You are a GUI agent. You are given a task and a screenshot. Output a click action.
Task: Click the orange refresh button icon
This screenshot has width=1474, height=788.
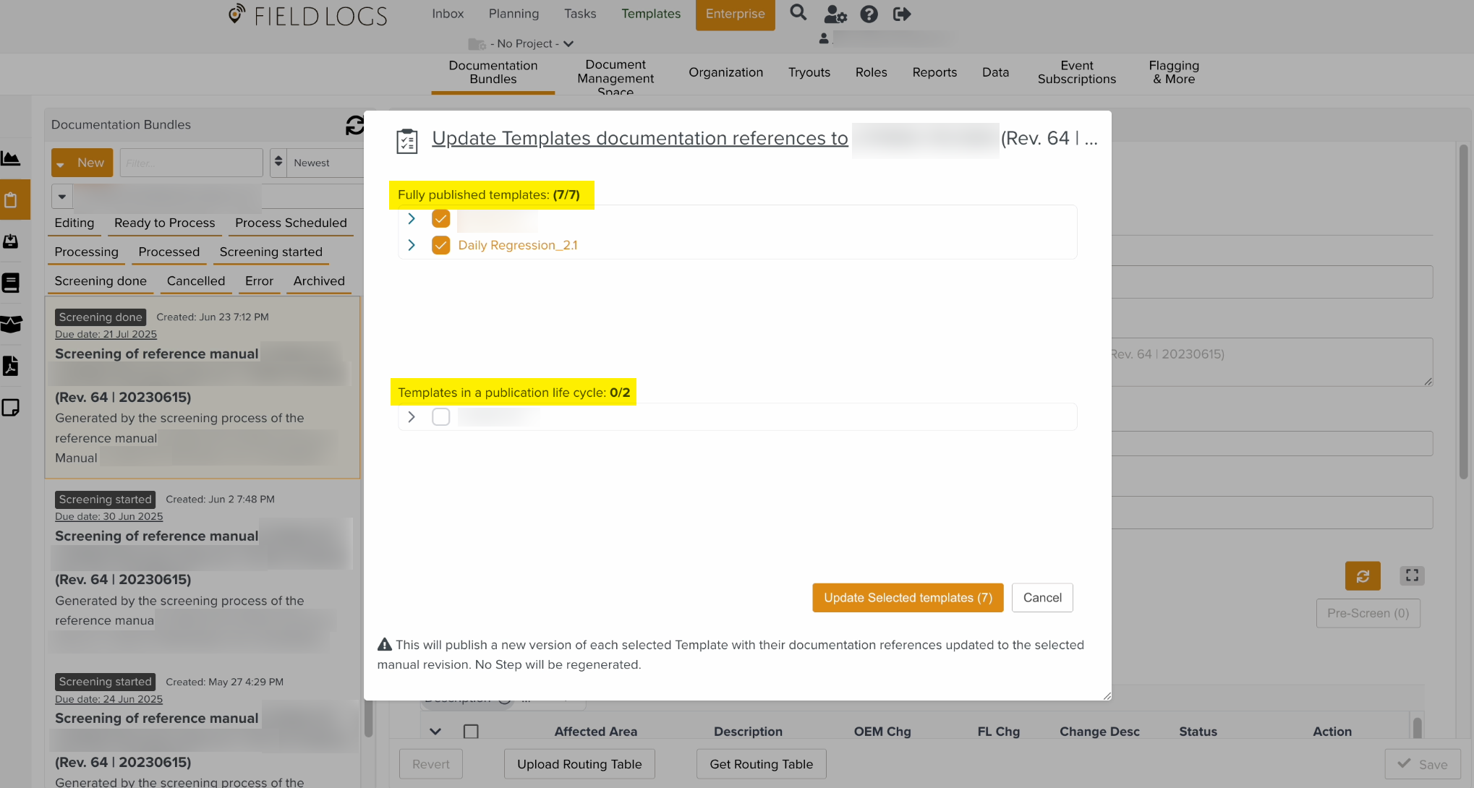coord(1362,575)
